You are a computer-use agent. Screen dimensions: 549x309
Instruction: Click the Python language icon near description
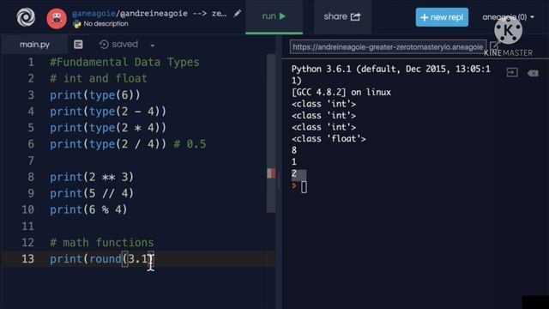point(76,24)
